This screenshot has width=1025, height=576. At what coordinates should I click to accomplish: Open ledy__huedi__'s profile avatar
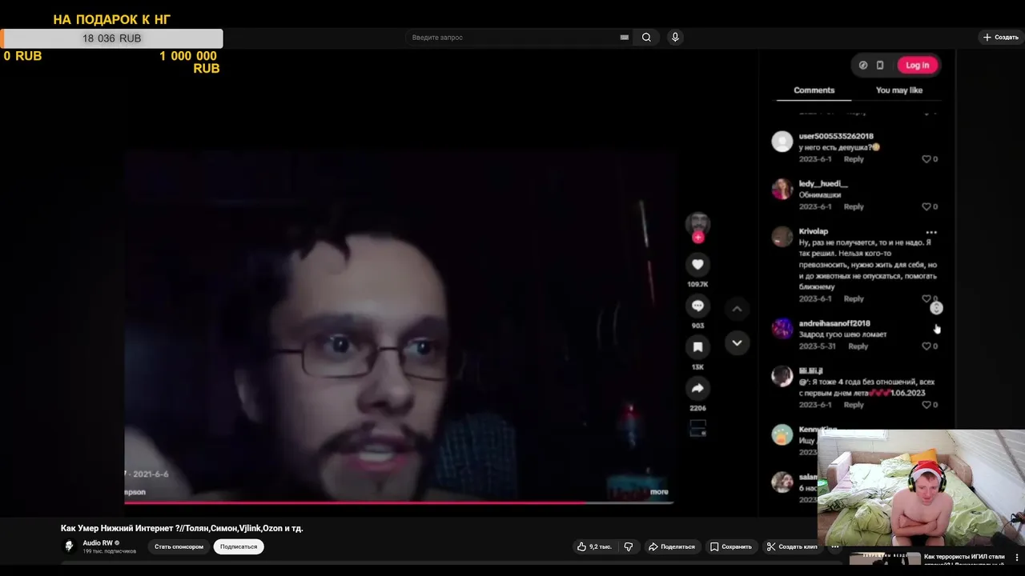pyautogui.click(x=782, y=189)
